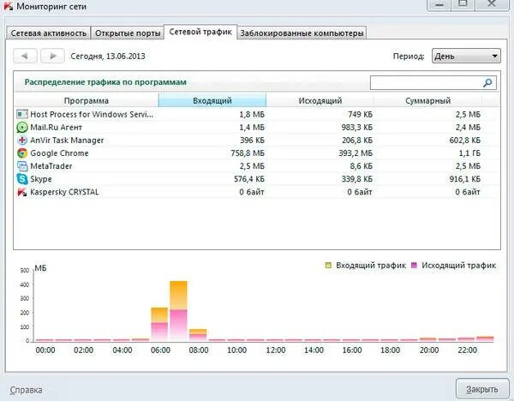Click the date label Сегодня, 13.06.2013
Image resolution: width=514 pixels, height=401 pixels.
108,56
